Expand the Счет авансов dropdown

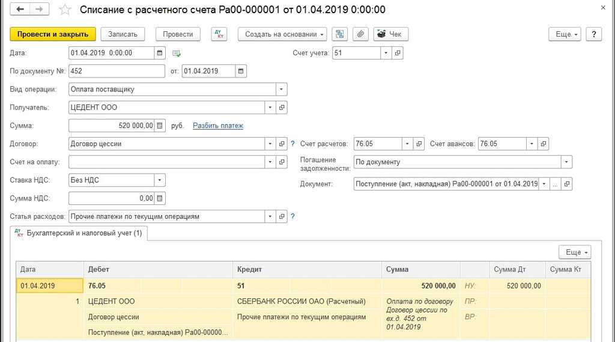(x=532, y=144)
